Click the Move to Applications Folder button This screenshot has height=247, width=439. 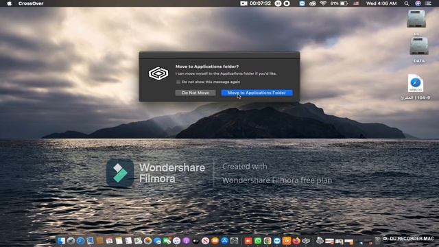point(257,93)
